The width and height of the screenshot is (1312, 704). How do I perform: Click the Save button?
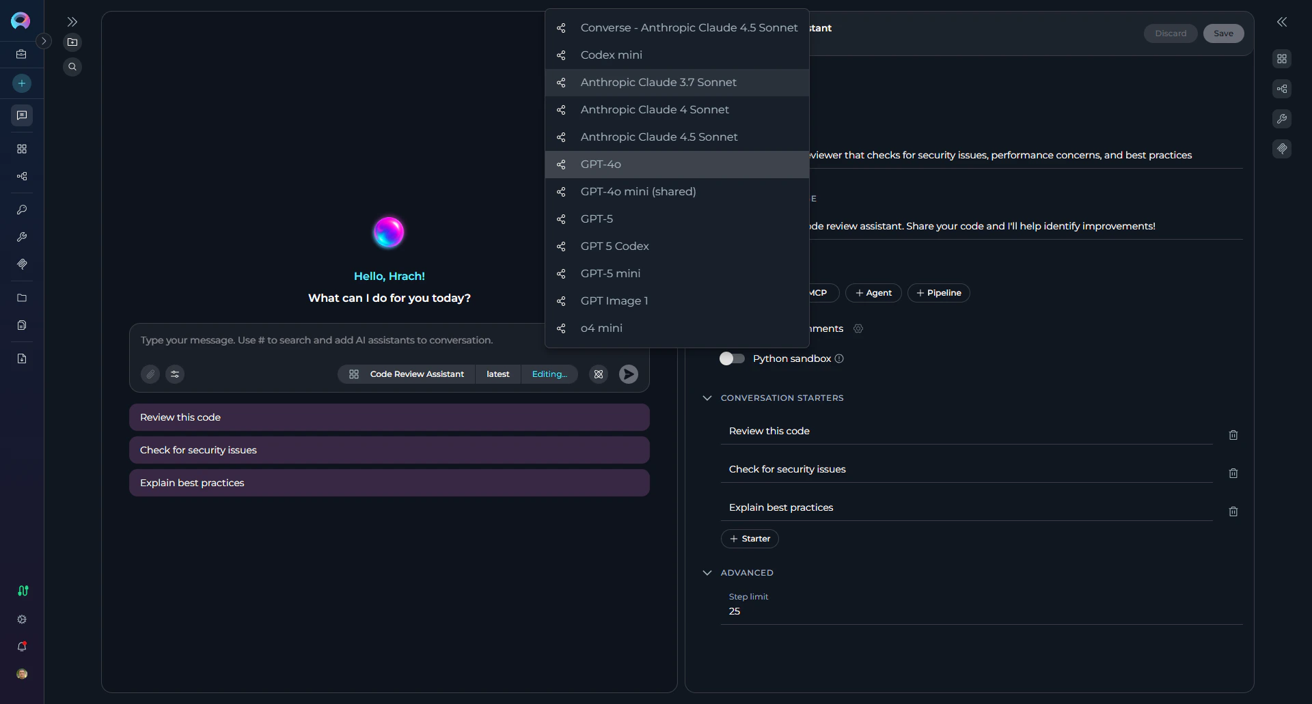point(1222,33)
